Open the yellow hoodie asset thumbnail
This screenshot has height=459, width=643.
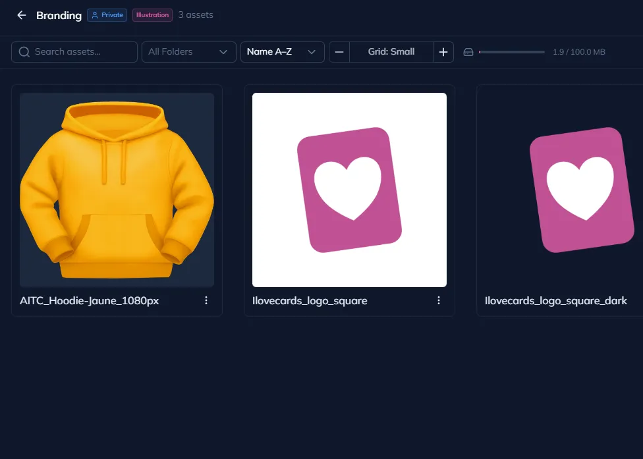click(117, 190)
